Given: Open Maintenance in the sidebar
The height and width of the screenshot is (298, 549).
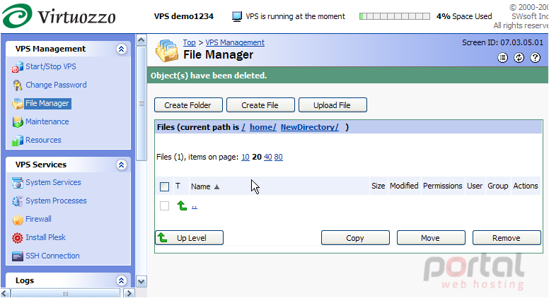Looking at the screenshot, I should click(47, 121).
